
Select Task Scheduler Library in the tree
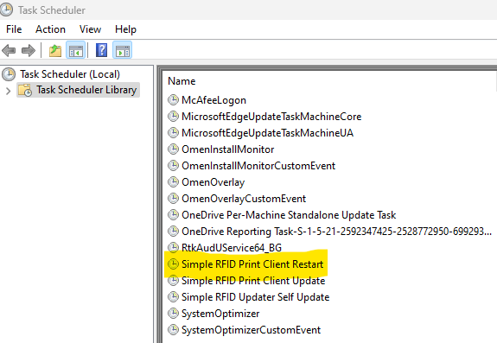[86, 90]
